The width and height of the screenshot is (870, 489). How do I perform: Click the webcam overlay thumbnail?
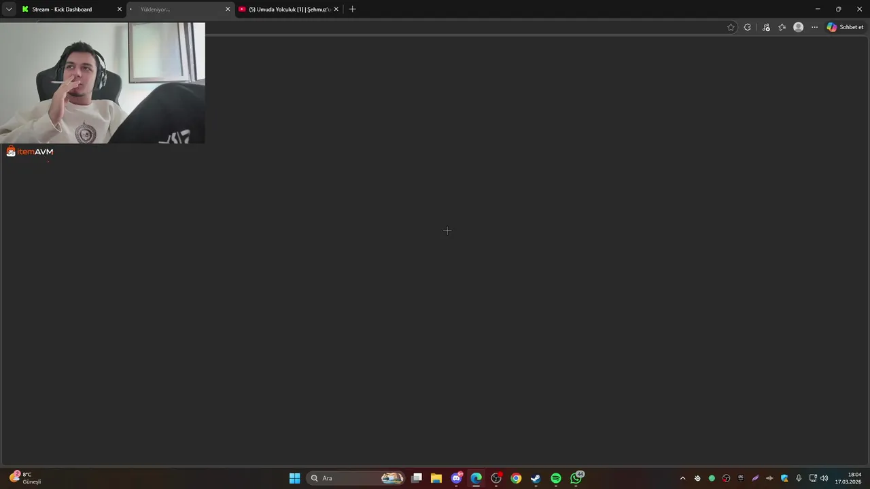(x=103, y=83)
